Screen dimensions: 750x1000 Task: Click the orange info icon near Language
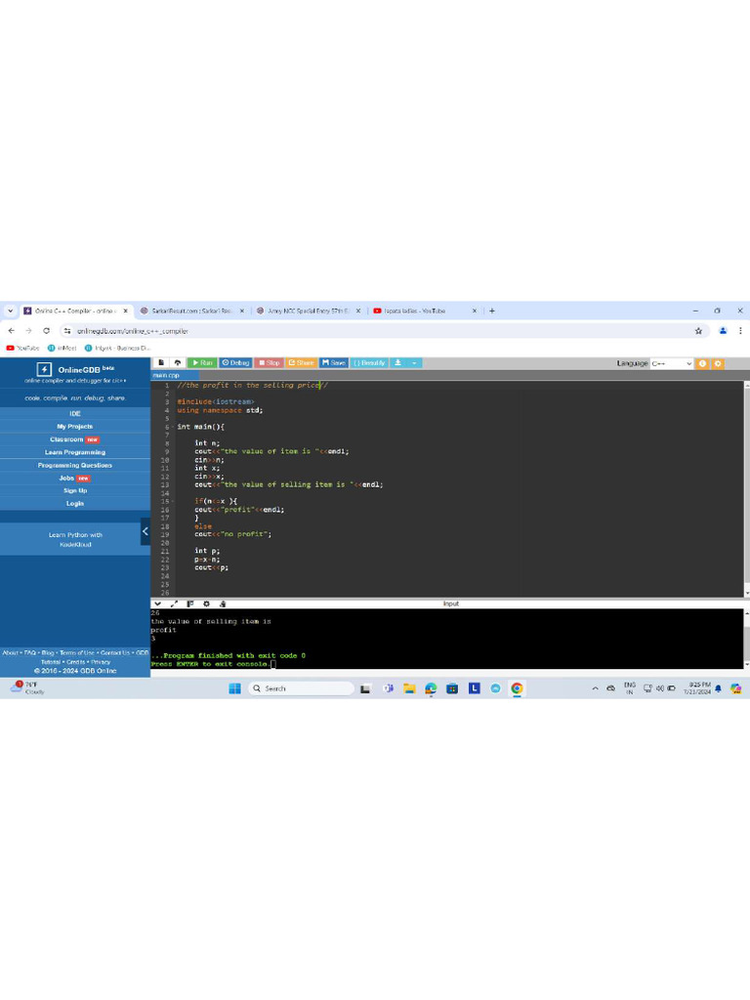tap(702, 363)
